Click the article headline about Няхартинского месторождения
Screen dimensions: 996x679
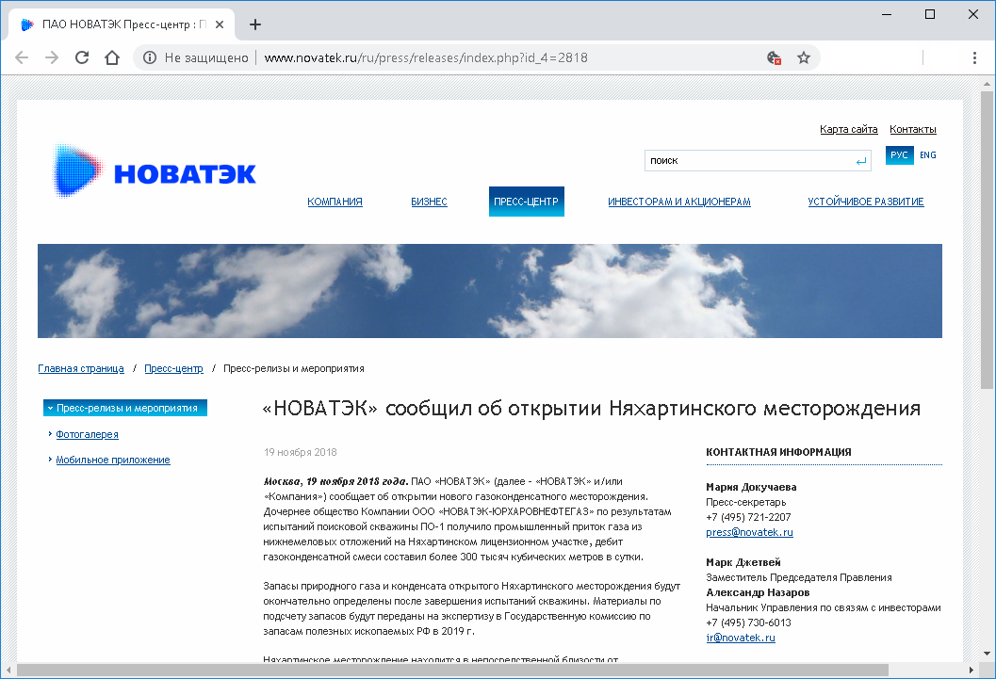(x=592, y=408)
